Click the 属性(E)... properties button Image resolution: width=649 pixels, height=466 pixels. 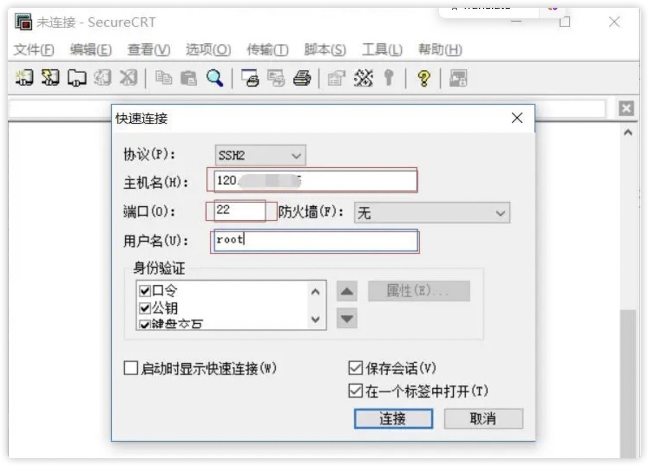(x=419, y=291)
